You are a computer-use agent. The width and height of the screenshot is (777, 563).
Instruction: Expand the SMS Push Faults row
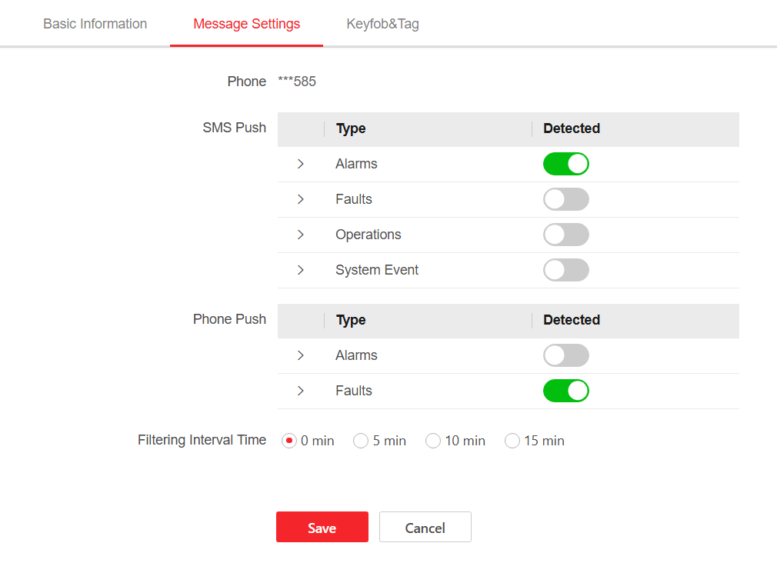pyautogui.click(x=301, y=199)
